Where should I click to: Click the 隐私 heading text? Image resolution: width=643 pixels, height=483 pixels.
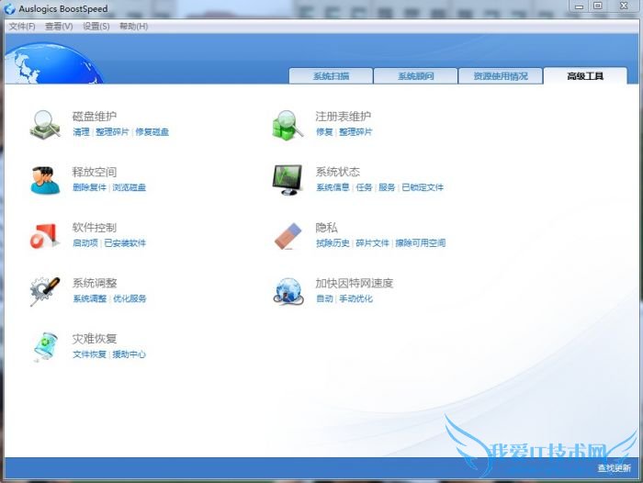click(x=326, y=228)
